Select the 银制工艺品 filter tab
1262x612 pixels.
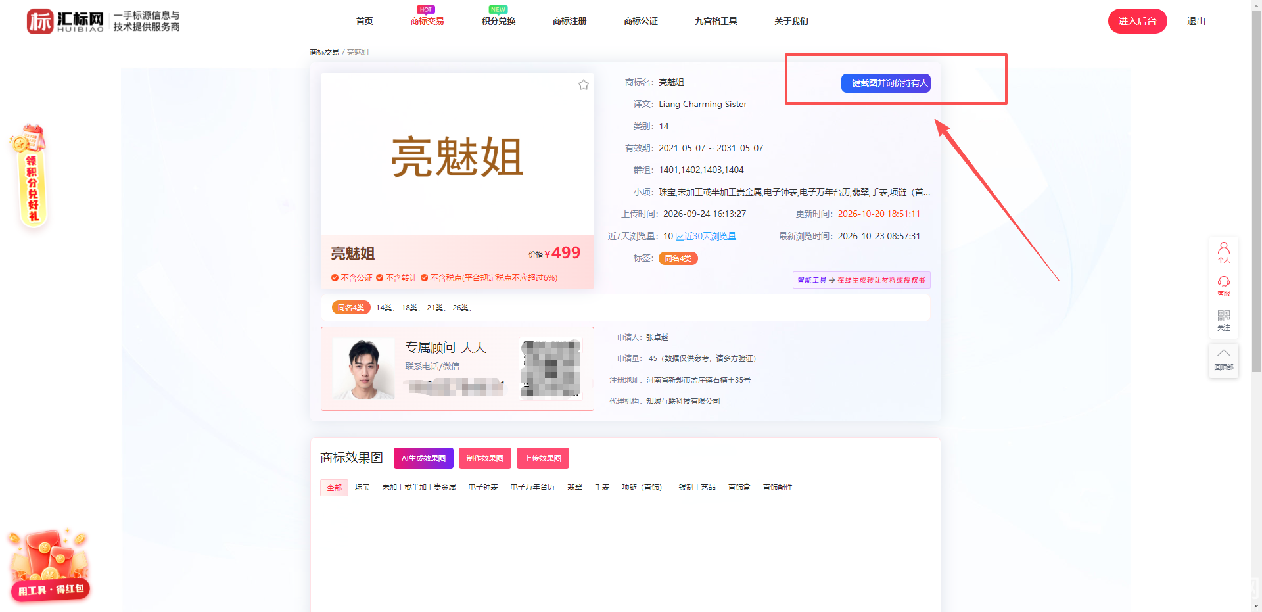[697, 487]
